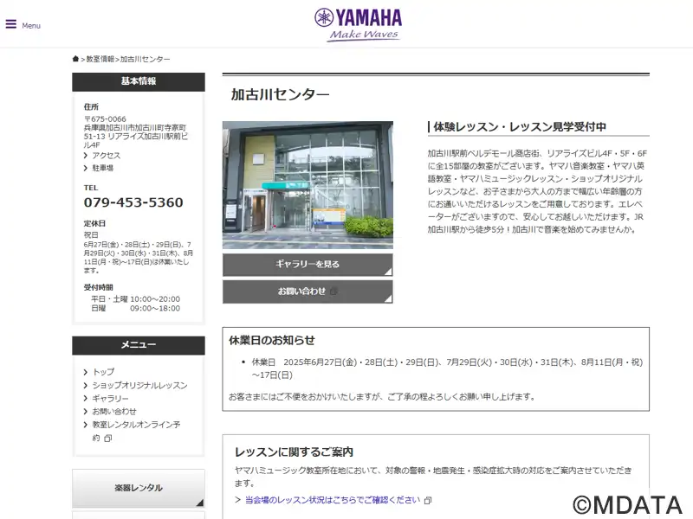The height and width of the screenshot is (519, 693).
Task: Click the 定休日 label
Action: (94, 223)
